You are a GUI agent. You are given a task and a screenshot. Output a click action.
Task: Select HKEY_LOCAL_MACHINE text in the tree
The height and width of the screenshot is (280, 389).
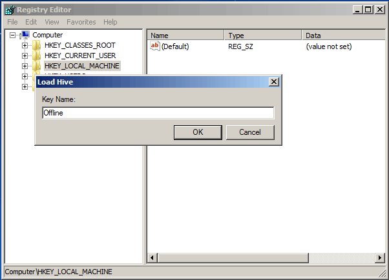82,66
